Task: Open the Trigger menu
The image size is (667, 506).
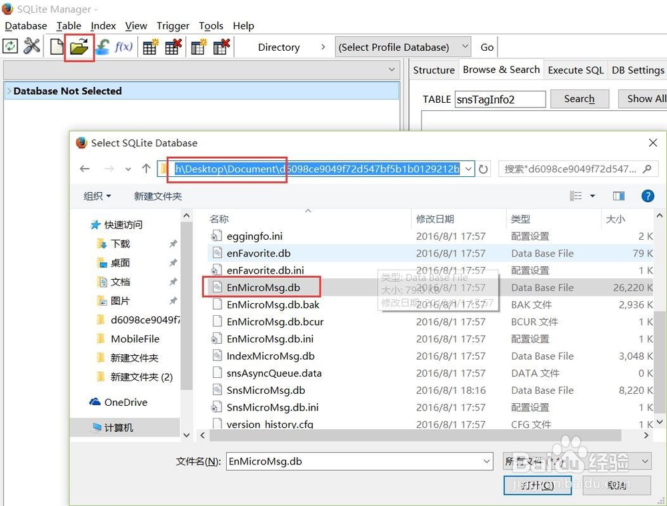Action: [x=173, y=26]
